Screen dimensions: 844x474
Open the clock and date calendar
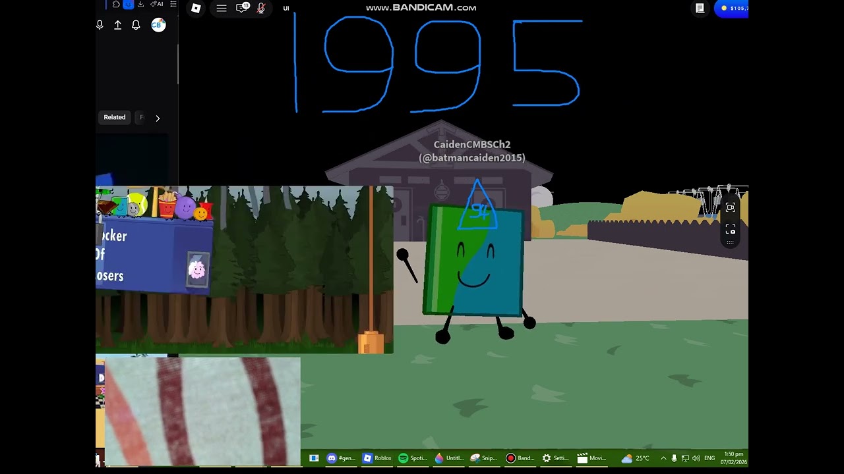tap(734, 458)
